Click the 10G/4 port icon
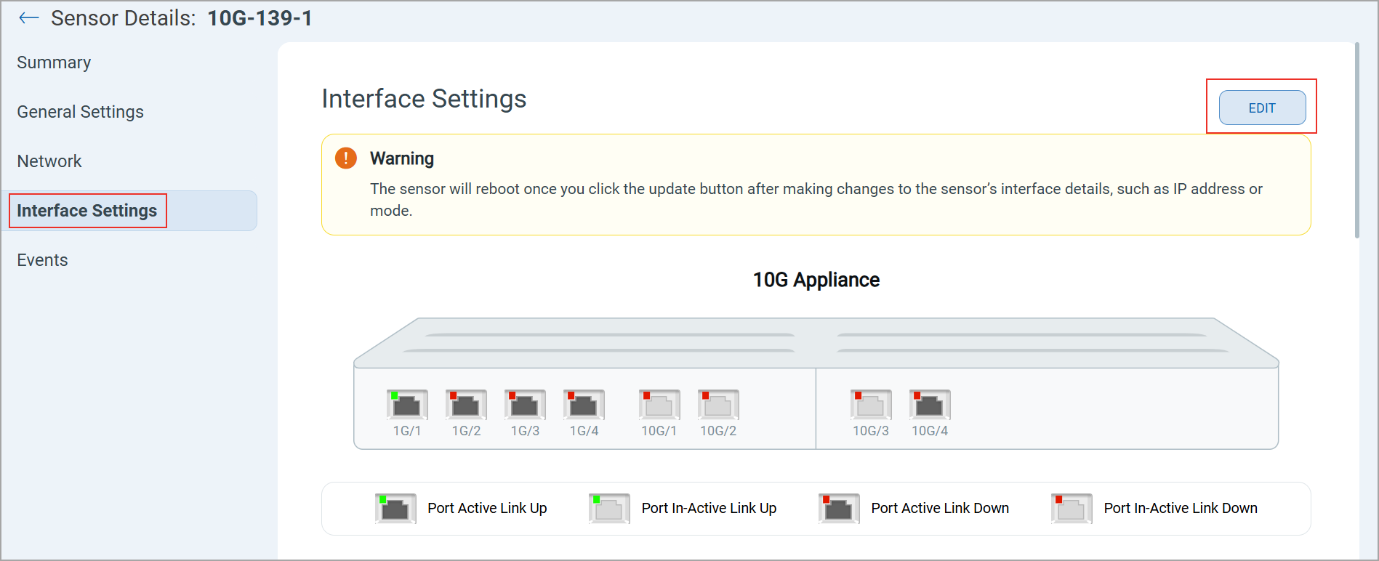This screenshot has height=561, width=1379. pyautogui.click(x=930, y=405)
